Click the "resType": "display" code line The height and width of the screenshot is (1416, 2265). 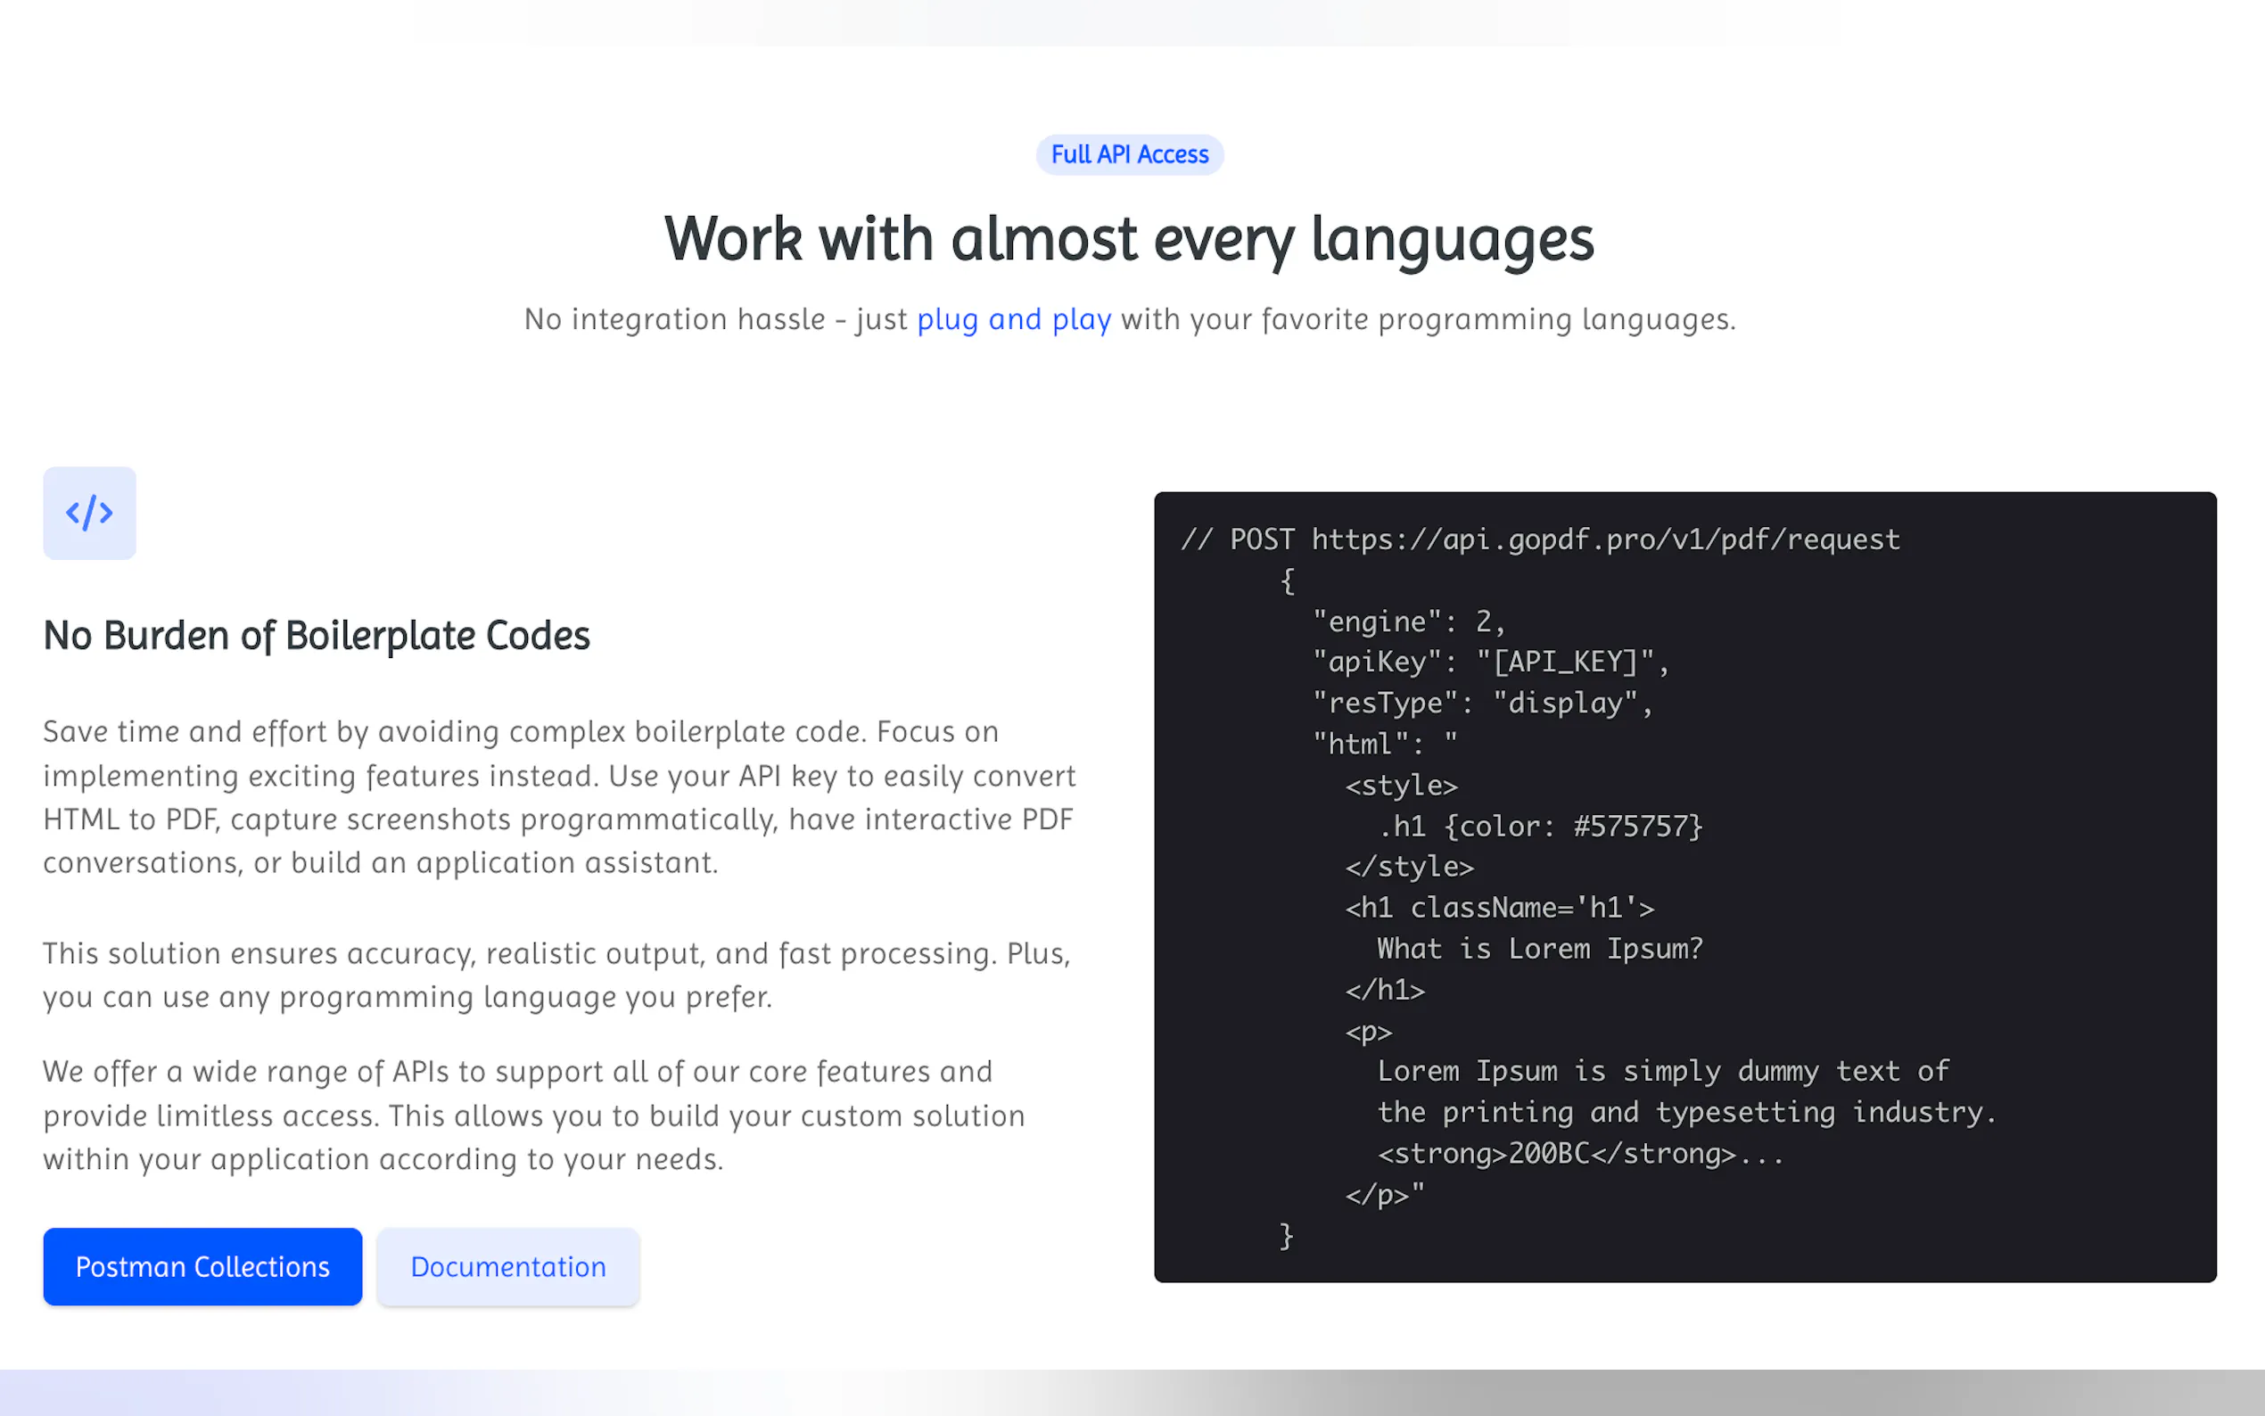click(x=1482, y=704)
